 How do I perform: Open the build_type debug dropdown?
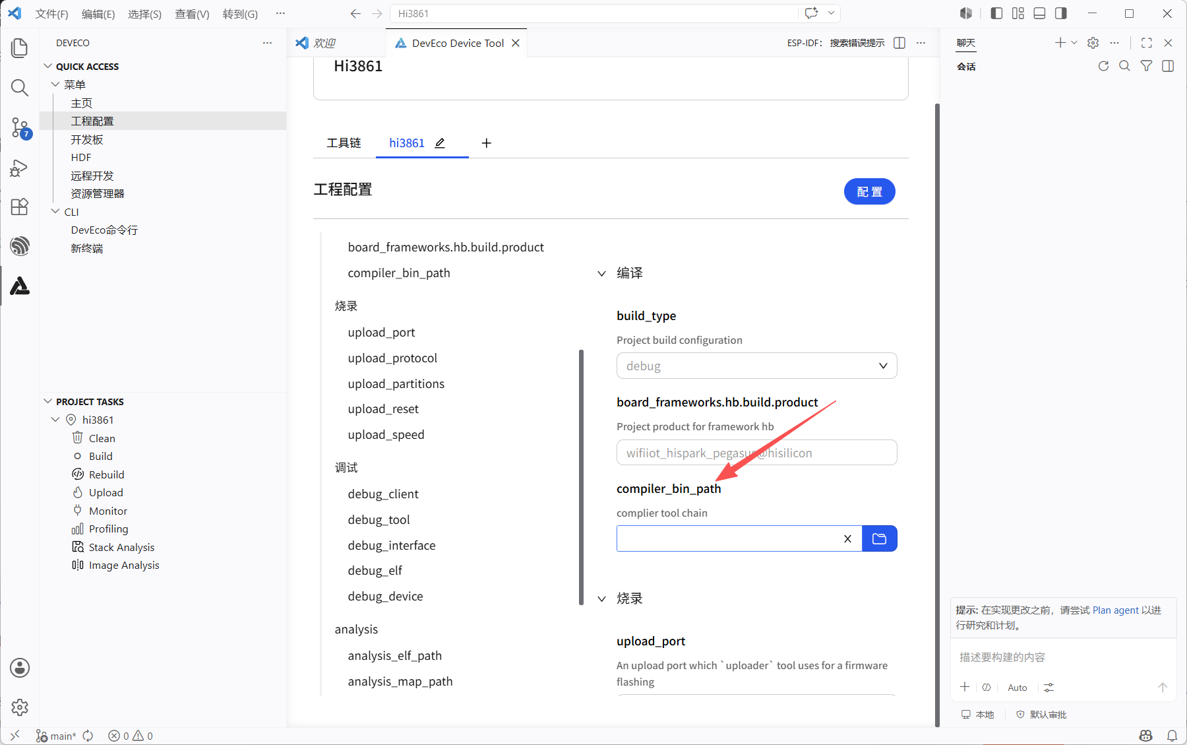[756, 366]
